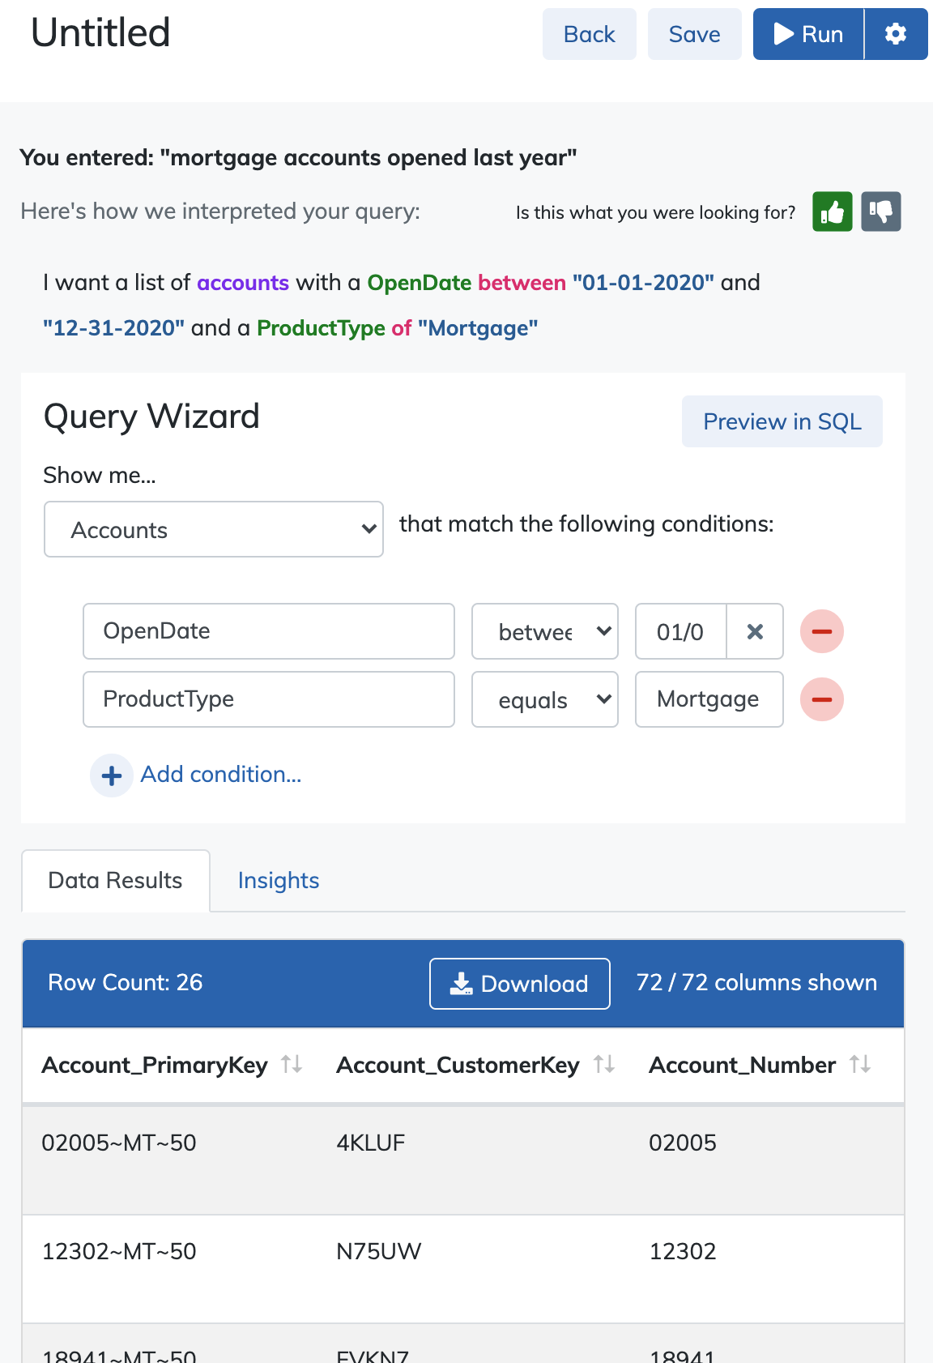Sort by Account_Number column
Image resolution: width=933 pixels, height=1363 pixels.
(860, 1064)
